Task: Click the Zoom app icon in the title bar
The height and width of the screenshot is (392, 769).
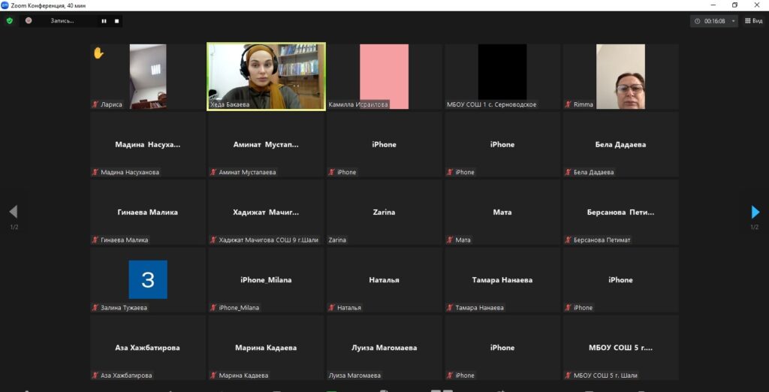Action: click(x=5, y=5)
